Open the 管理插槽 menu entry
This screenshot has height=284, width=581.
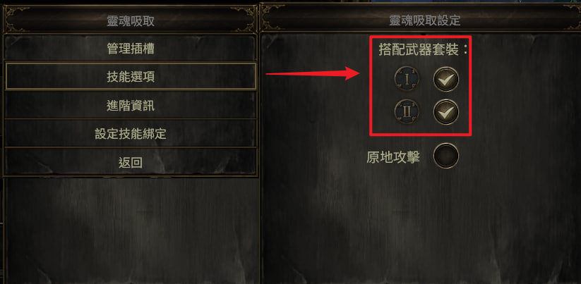pos(131,49)
